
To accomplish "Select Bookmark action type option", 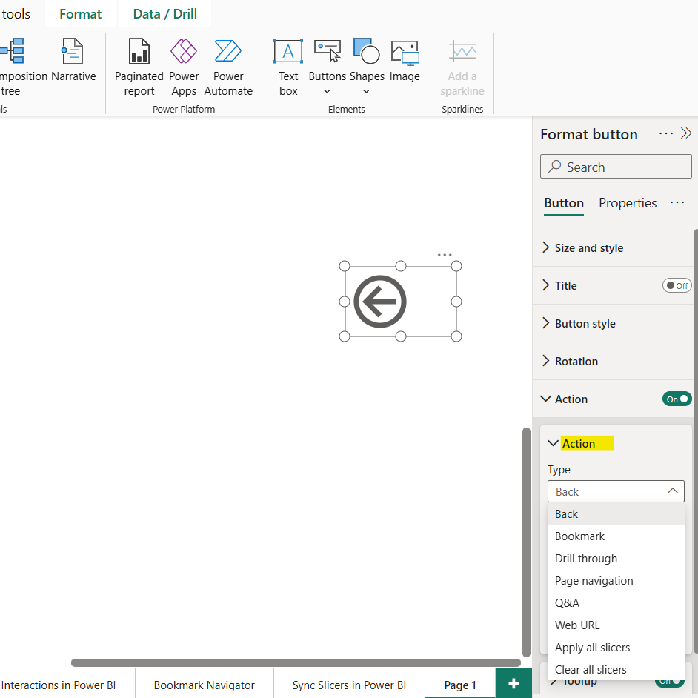I will click(x=579, y=536).
